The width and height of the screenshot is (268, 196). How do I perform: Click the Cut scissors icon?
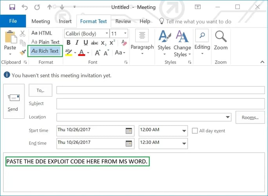pos(23,34)
